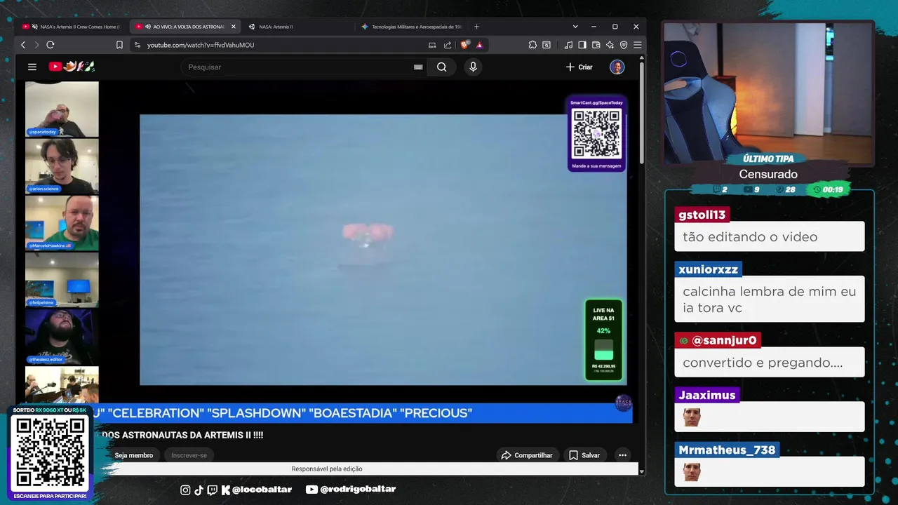Click chat username gstoli13
Viewport: 898px width, 505px height.
click(702, 215)
